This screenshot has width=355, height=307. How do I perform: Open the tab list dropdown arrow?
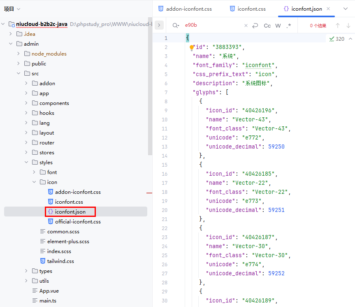[x=345, y=9]
